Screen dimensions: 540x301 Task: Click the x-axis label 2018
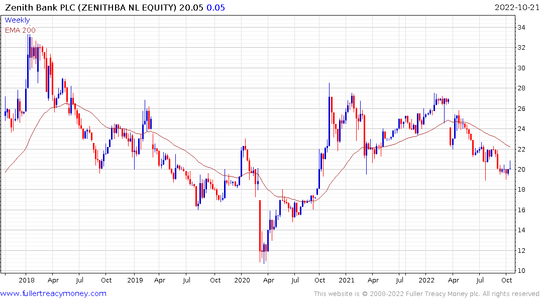coord(27,280)
